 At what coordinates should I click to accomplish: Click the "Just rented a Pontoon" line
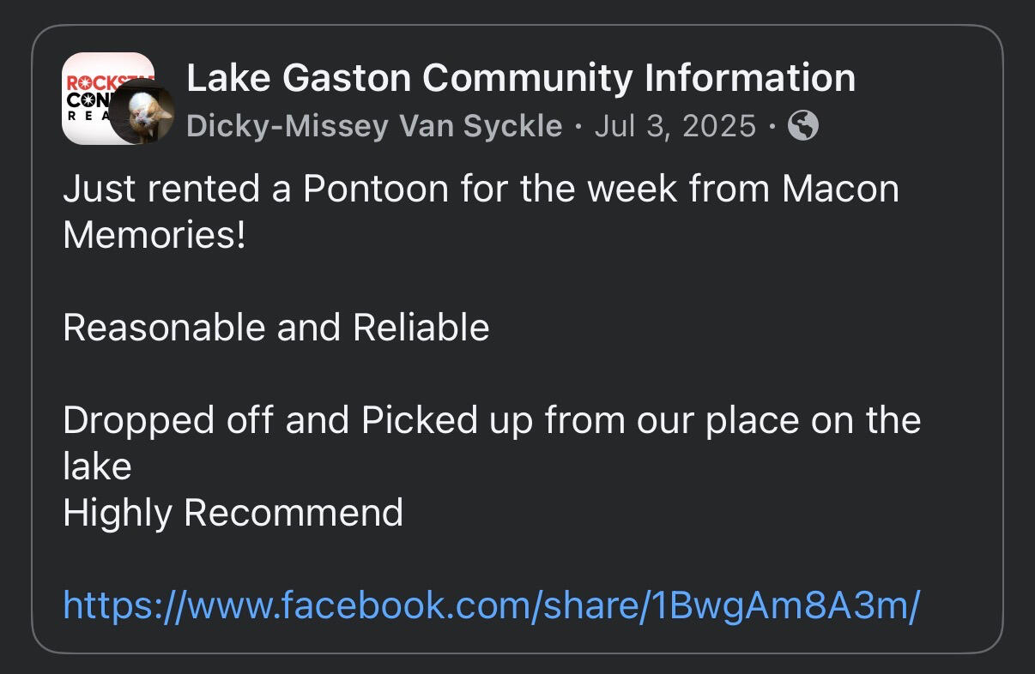point(481,189)
